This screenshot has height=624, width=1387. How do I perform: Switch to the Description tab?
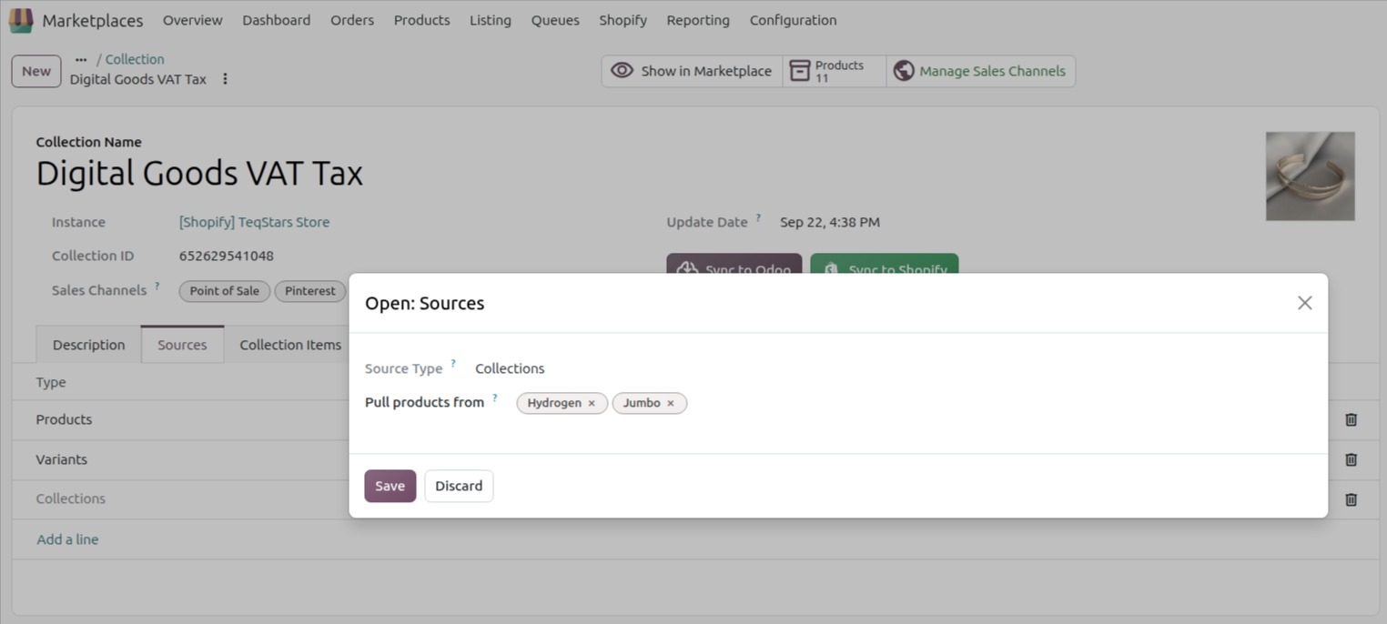pyautogui.click(x=89, y=345)
